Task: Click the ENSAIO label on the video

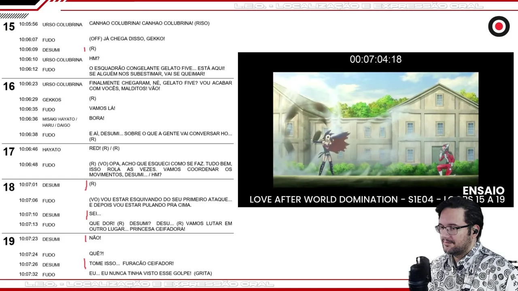Action: [483, 191]
